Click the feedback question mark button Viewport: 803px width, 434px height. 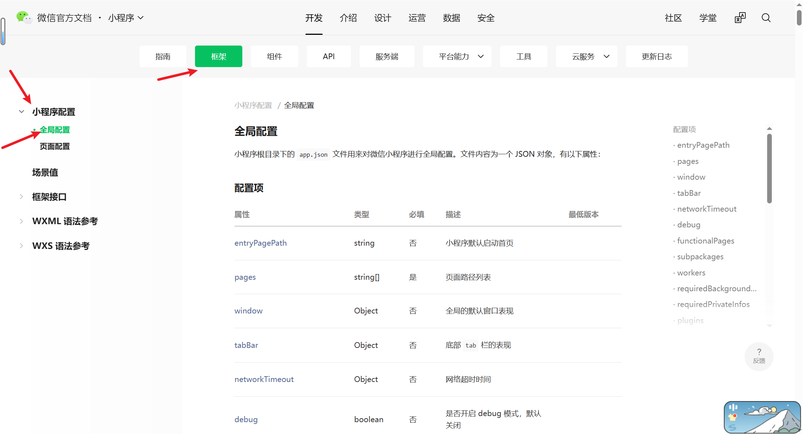(x=759, y=356)
